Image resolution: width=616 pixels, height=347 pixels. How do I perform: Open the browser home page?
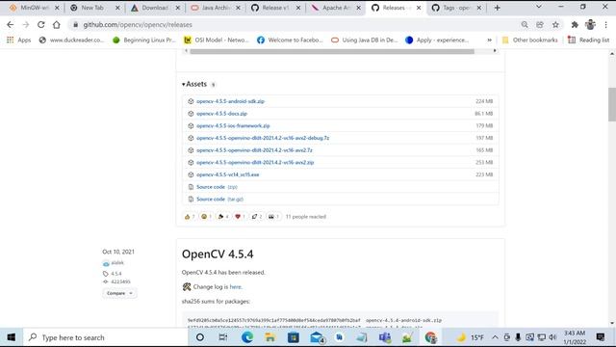tap(57, 24)
